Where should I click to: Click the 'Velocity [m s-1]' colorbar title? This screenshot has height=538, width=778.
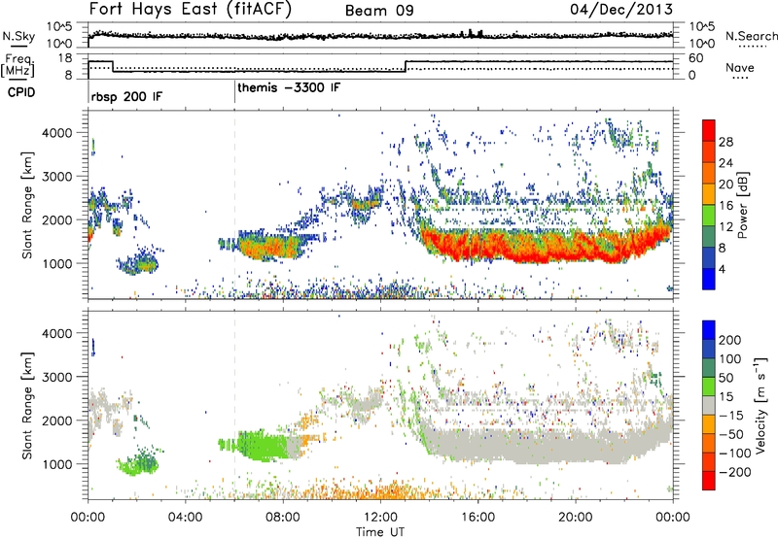pyautogui.click(x=760, y=405)
